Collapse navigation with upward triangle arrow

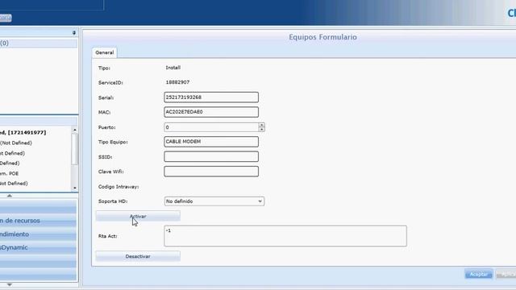10,196
